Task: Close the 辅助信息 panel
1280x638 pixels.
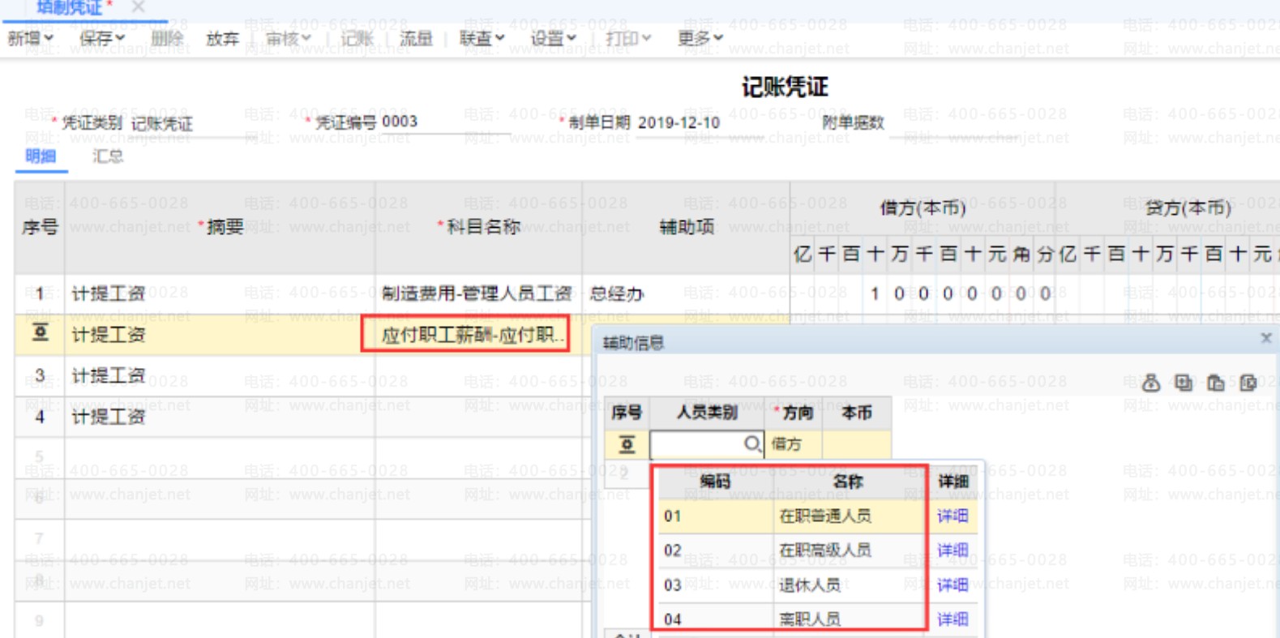Action: (1265, 338)
